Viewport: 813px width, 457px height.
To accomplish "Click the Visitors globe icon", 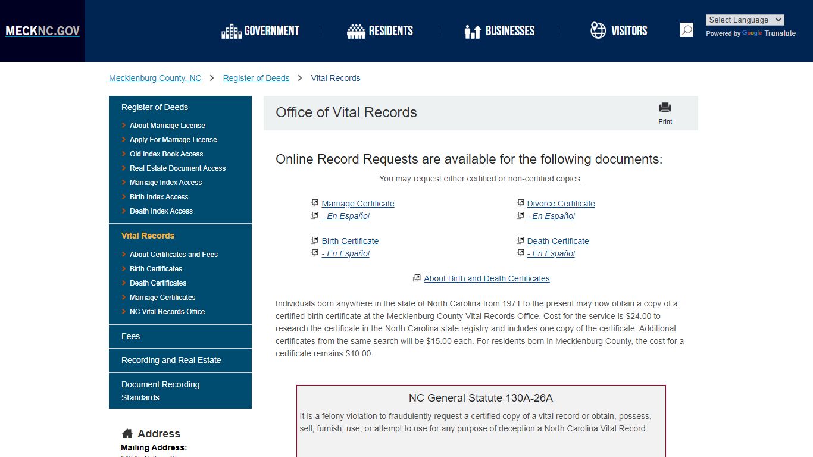I will [598, 30].
